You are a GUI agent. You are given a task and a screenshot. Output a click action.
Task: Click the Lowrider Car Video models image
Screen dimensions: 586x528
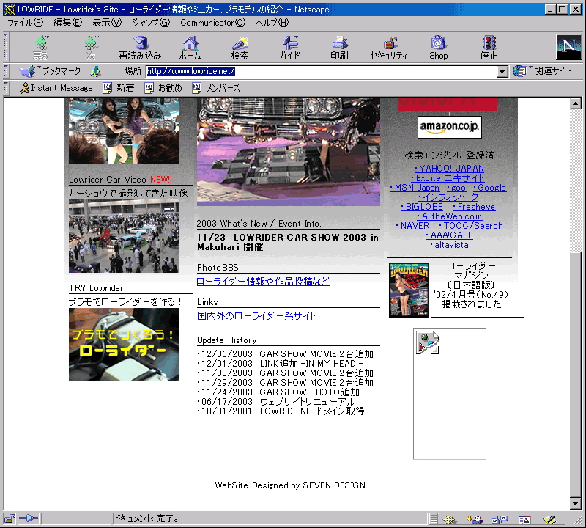124,131
